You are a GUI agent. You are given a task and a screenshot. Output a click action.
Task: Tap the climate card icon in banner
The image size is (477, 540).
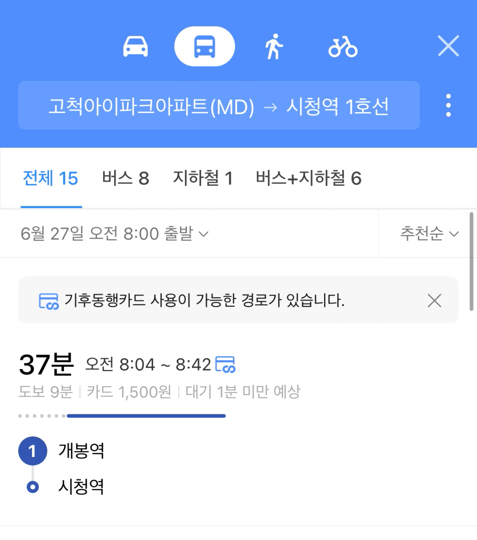tap(49, 301)
